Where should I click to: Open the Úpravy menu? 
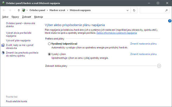tap(15, 17)
